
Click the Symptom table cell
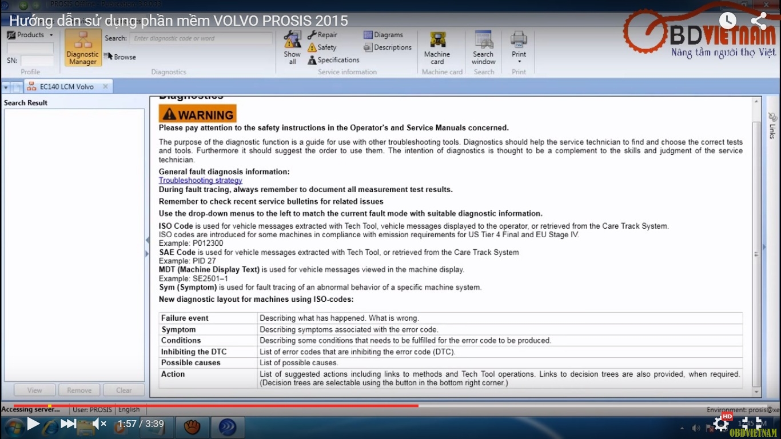[208, 329]
